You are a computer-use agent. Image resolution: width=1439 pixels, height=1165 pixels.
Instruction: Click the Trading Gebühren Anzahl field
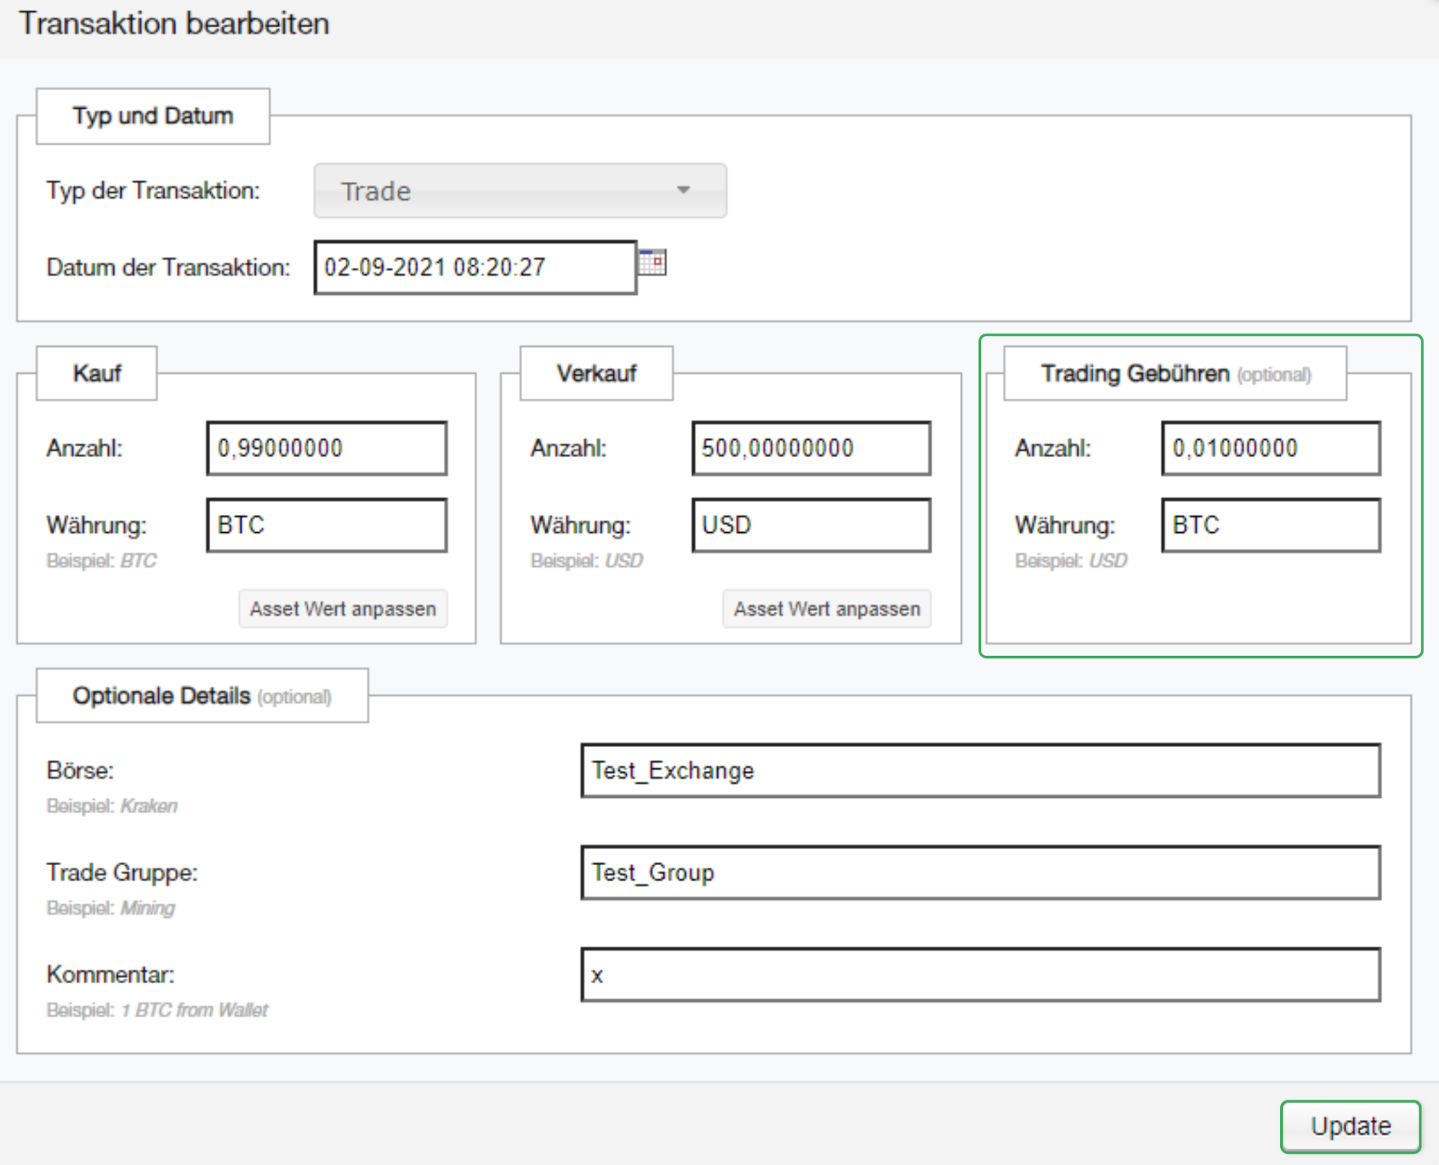pos(1270,448)
